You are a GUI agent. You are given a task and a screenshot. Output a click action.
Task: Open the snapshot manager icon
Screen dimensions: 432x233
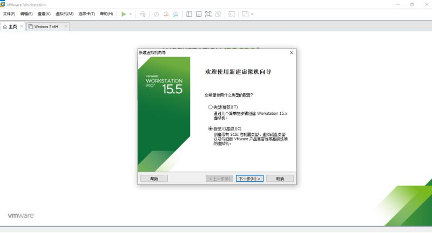[x=175, y=14]
